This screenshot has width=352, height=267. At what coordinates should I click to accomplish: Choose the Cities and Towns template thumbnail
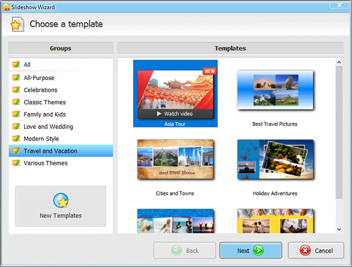(175, 159)
